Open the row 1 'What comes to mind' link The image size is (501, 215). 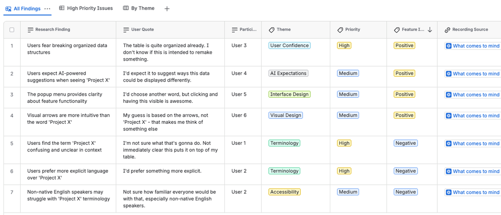[x=475, y=46]
